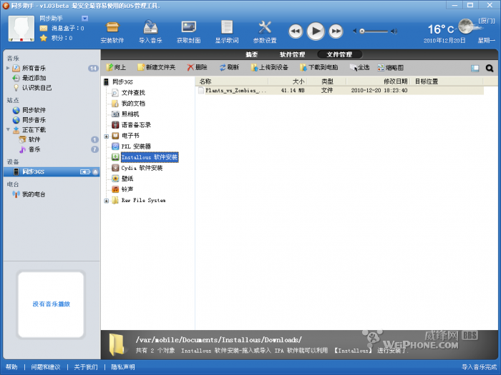
Task: Open 音乐 downloads under 正在下载
Action: 34,149
